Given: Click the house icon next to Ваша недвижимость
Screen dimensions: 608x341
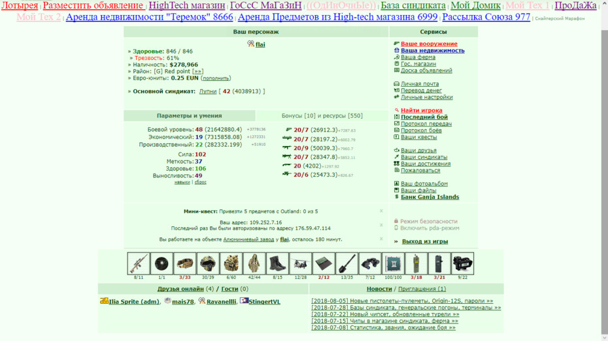Looking at the screenshot, I should click(396, 50).
